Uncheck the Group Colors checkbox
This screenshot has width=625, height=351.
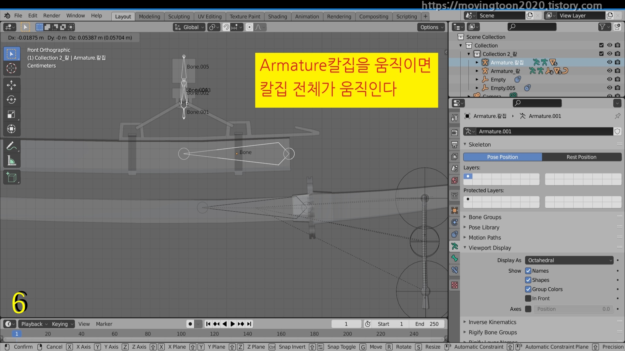[528, 289]
